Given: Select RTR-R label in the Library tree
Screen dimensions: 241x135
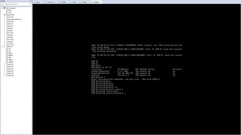Looking at the screenshot, I should tap(11, 55).
